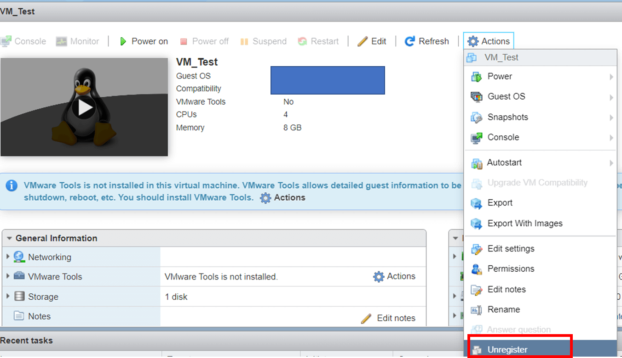Expand the Storage row
Image resolution: width=622 pixels, height=358 pixels.
coord(8,296)
